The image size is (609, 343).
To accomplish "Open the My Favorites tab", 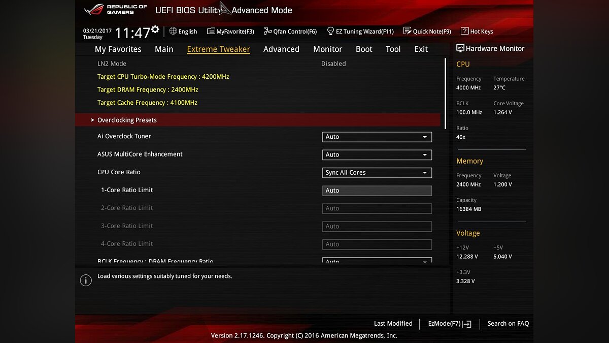I will (x=118, y=49).
